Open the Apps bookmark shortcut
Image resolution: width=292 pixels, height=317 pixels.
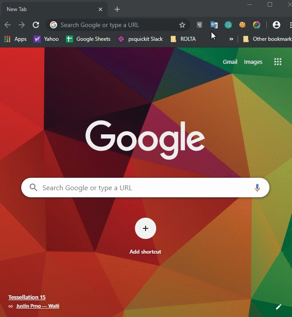(x=15, y=39)
